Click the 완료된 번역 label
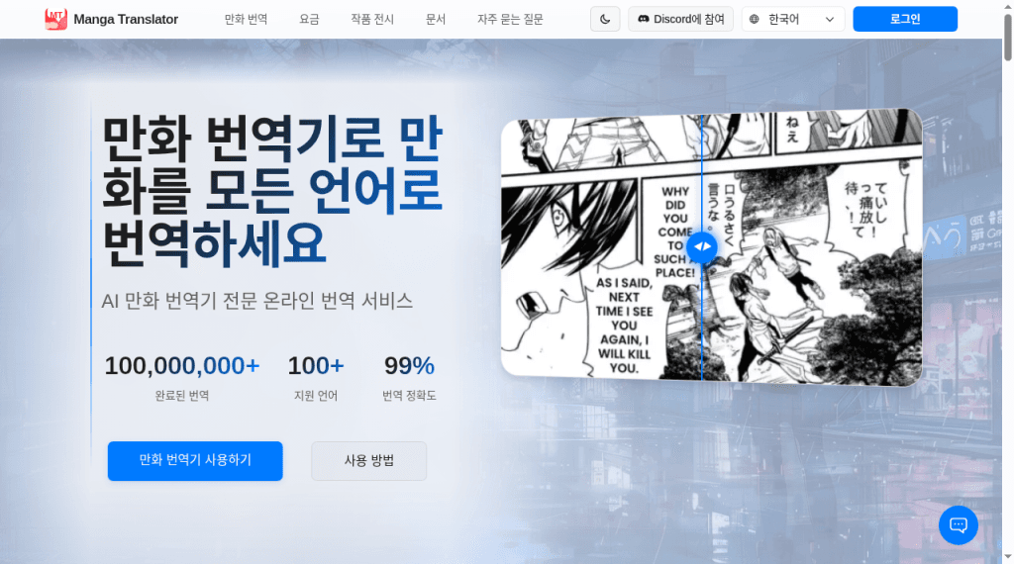This screenshot has height=564, width=1014. click(182, 396)
